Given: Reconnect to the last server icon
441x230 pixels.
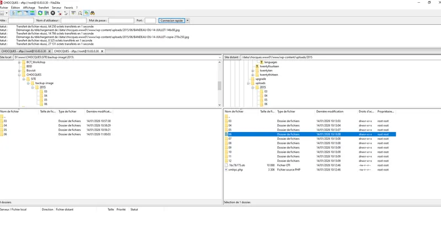Looking at the screenshot, I should tap(66, 13).
